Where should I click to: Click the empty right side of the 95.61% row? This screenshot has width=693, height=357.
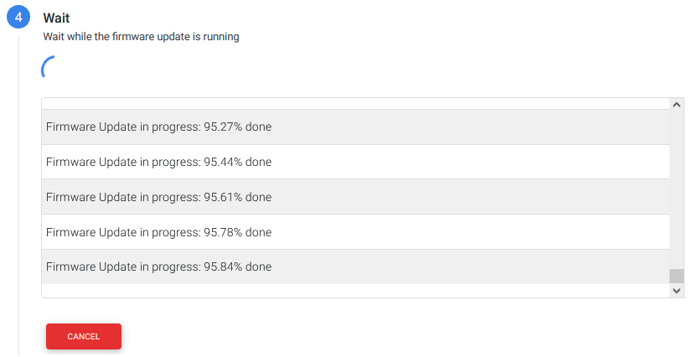[503, 197]
